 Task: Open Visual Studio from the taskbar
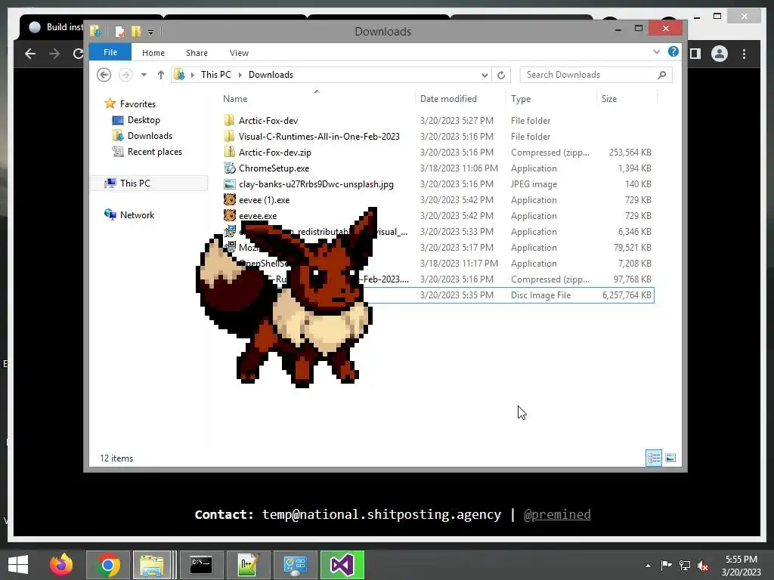[342, 565]
